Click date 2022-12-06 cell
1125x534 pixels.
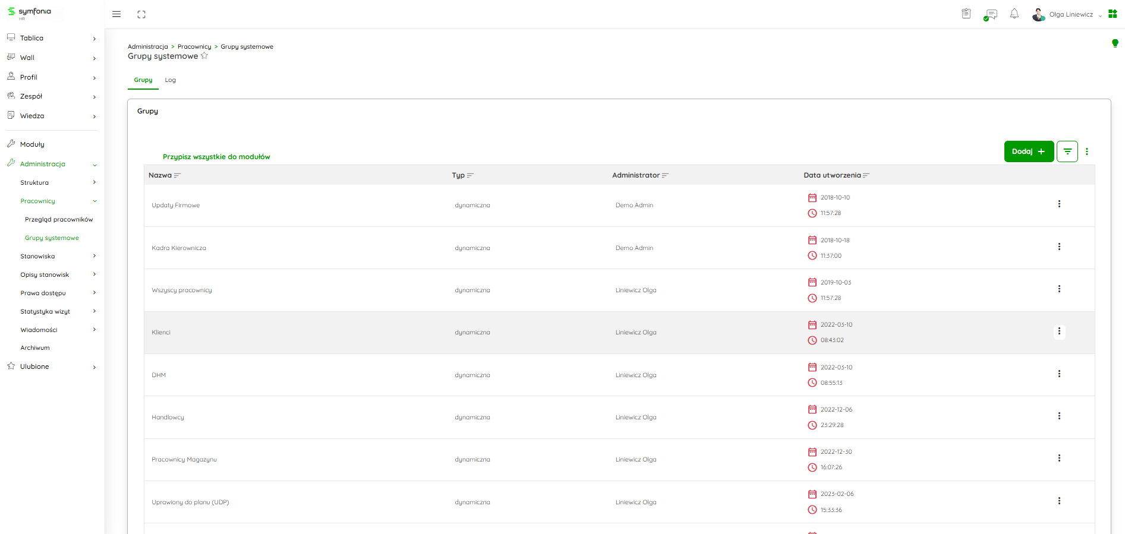point(836,409)
